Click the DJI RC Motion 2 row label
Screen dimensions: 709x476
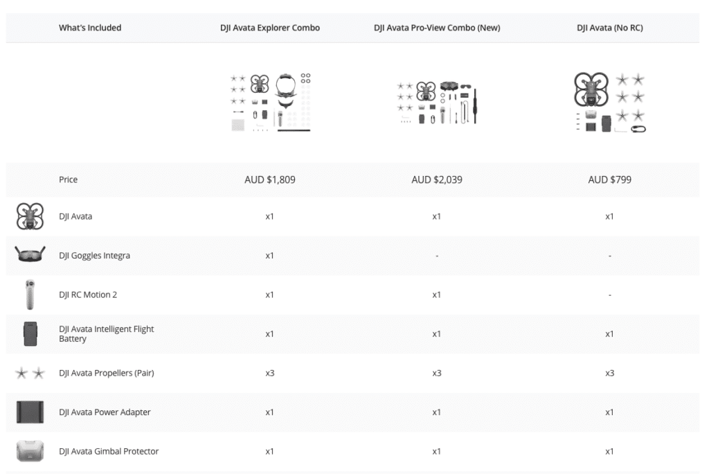click(88, 294)
